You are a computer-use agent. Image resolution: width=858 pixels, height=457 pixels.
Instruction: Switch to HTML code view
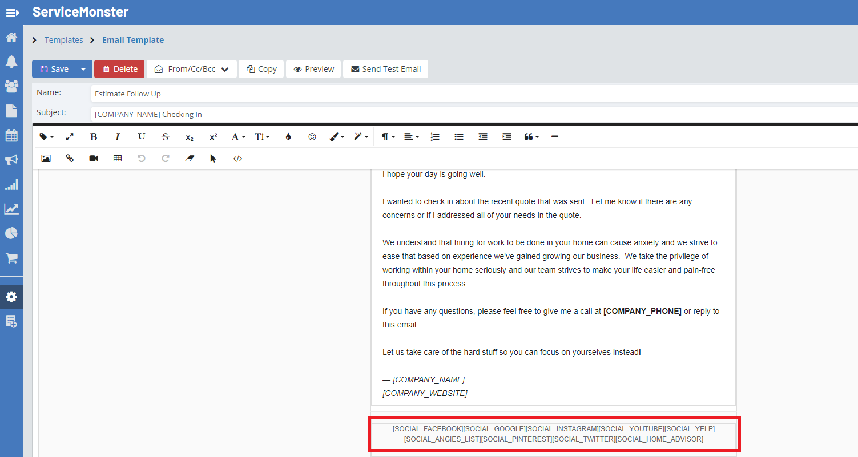tap(238, 159)
